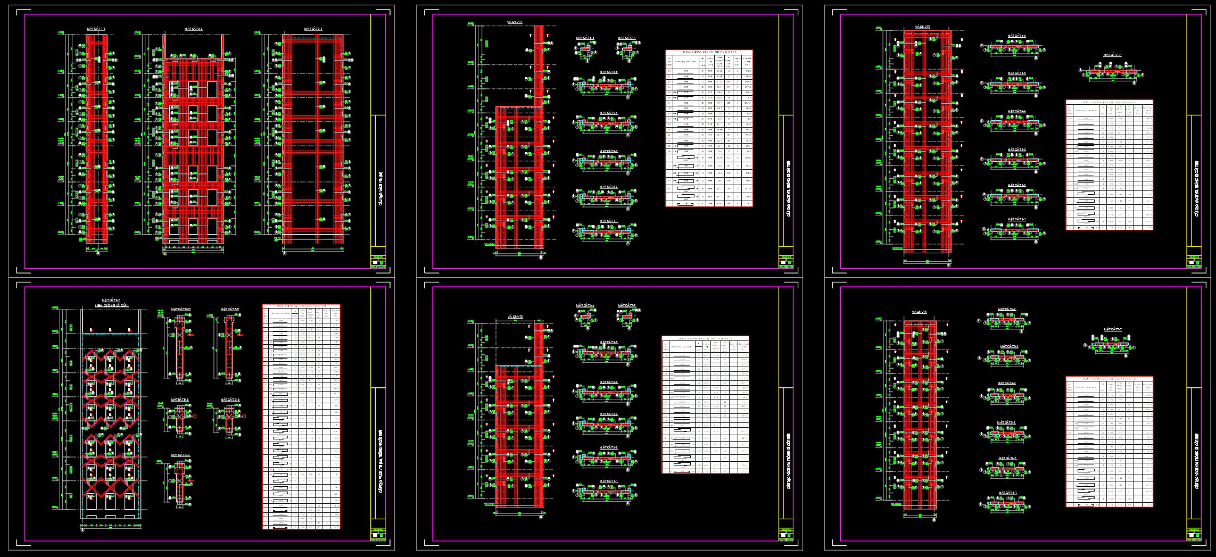Click the wide 3-3 frame elevation drawing
The image size is (1216, 557).
click(313, 139)
